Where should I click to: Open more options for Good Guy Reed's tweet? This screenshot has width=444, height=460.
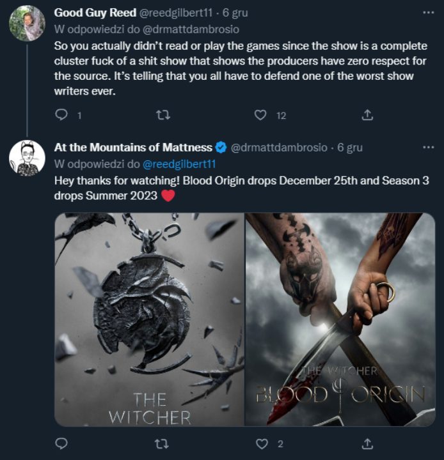click(428, 12)
